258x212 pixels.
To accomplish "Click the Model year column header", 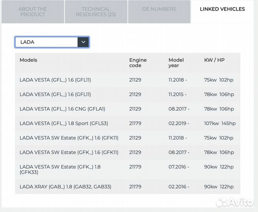I will click(176, 63).
